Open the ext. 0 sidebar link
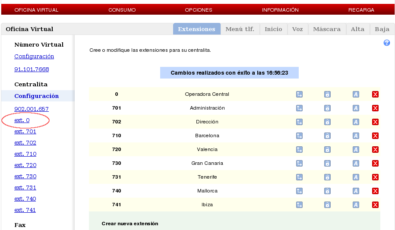 click(22, 120)
